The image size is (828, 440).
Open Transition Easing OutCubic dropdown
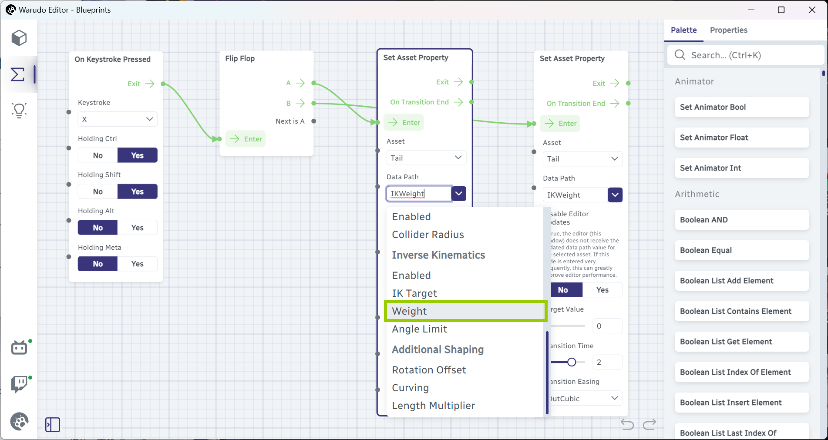[586, 398]
